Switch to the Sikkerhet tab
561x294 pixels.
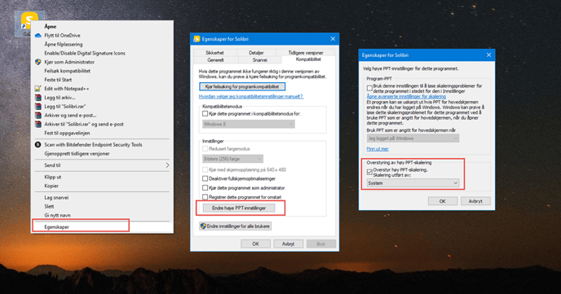pos(214,52)
